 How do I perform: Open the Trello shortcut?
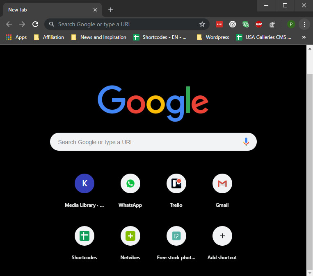[x=176, y=183]
